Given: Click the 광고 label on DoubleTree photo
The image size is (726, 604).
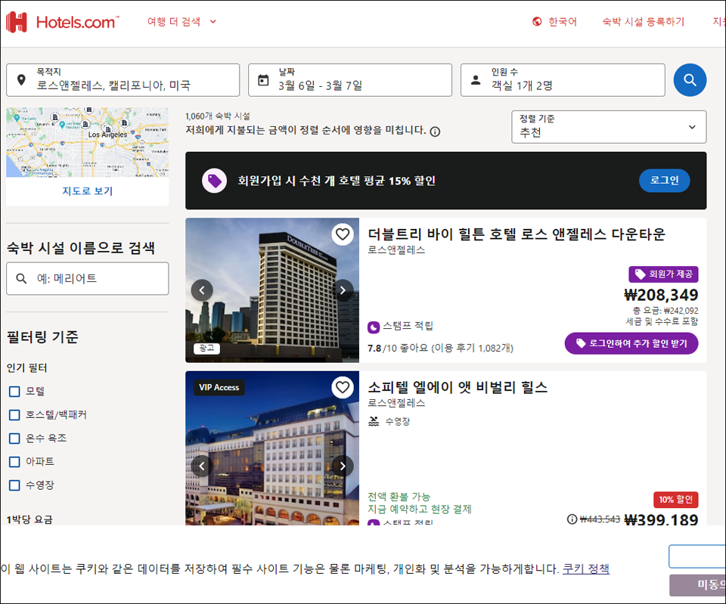Looking at the screenshot, I should pos(206,348).
